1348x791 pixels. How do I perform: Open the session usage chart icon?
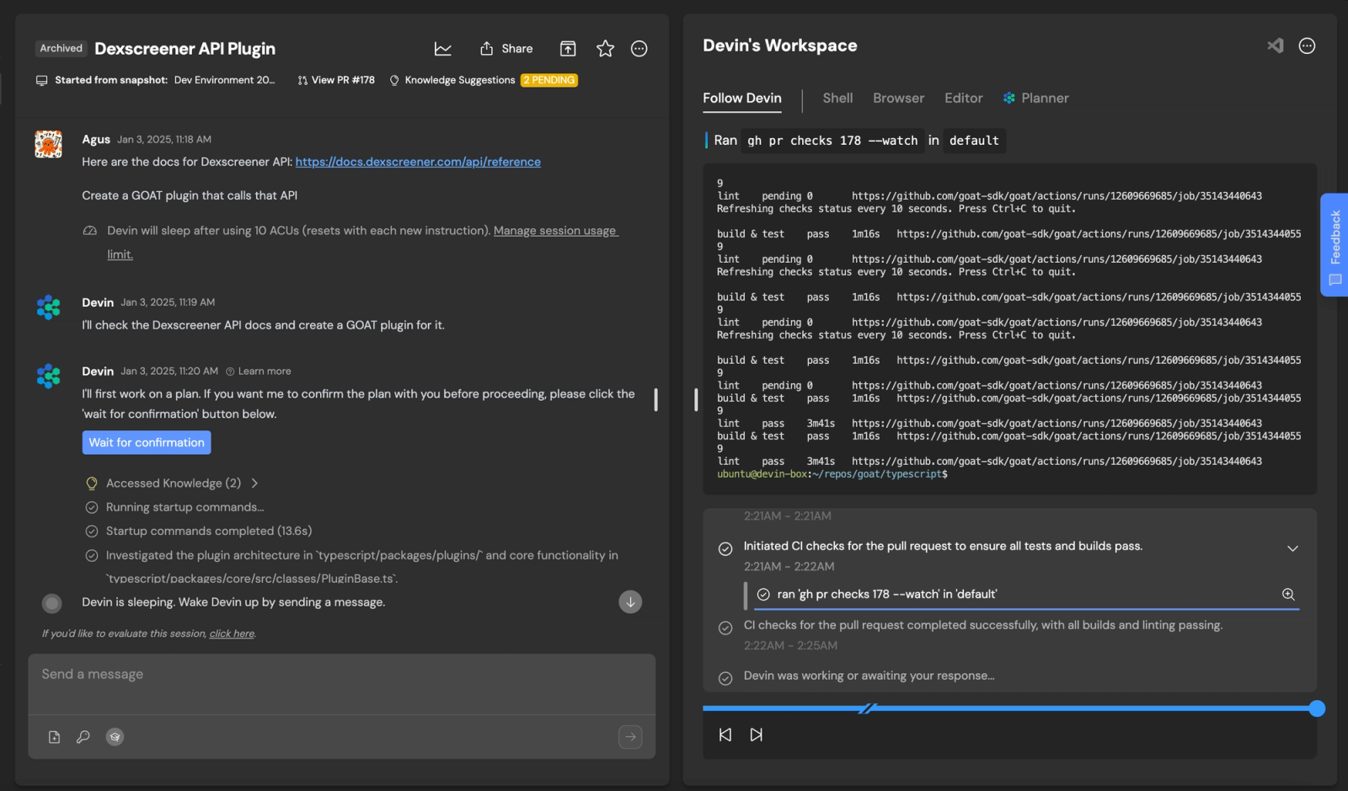[x=442, y=49]
